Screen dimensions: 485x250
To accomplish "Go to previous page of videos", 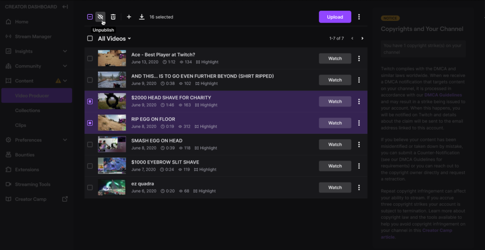I will point(352,39).
